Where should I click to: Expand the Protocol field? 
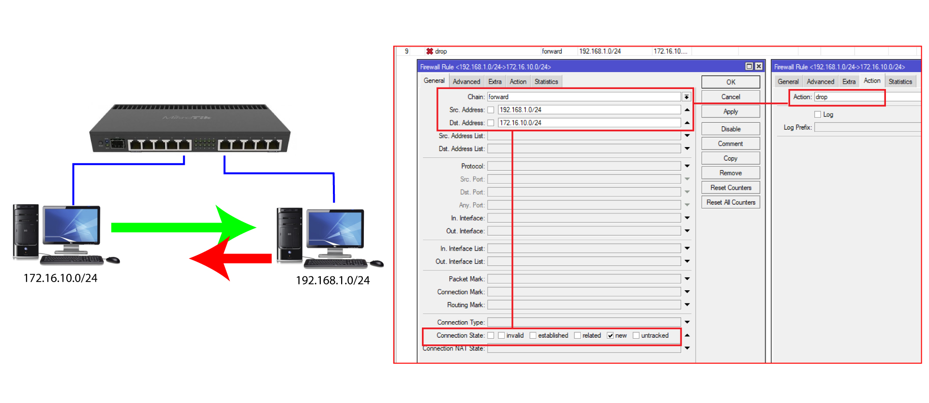(x=687, y=166)
